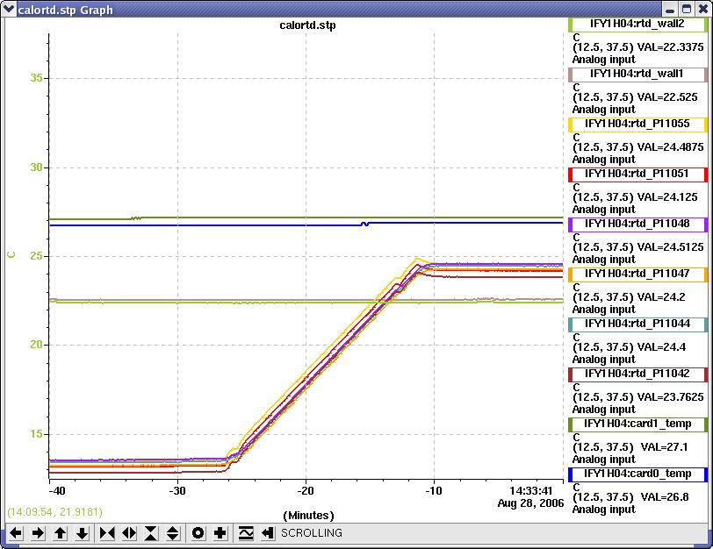
Task: Click the circle (ring) toolbar icon
Action: [198, 532]
